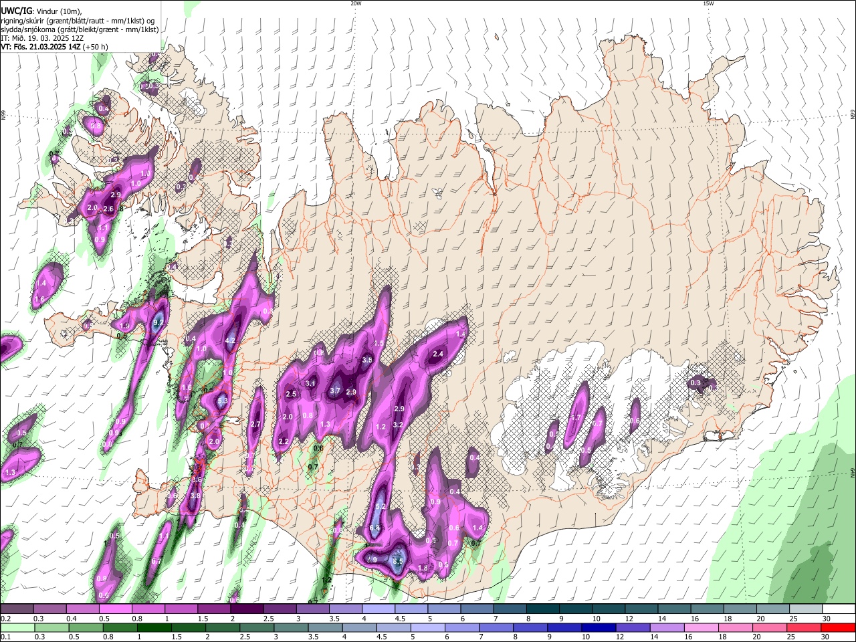The image size is (856, 642).
Task: Click the darkest purple swatch between 2 and 2.5
Action: point(247,609)
